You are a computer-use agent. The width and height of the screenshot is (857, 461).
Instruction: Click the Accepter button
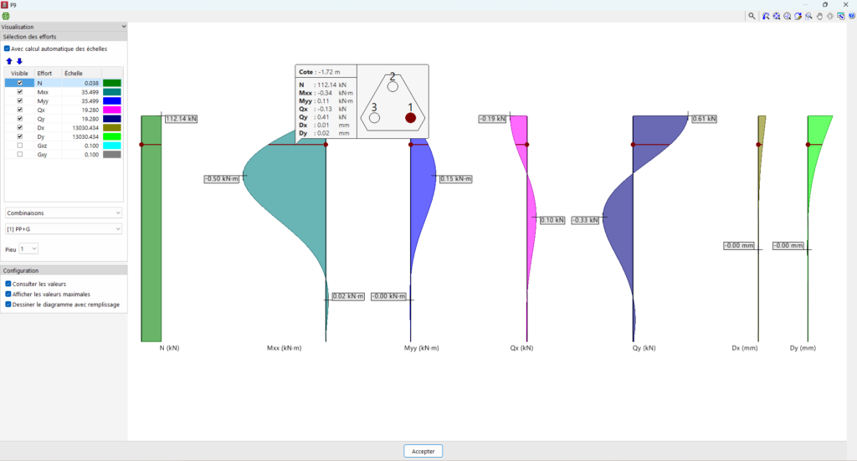pyautogui.click(x=423, y=451)
